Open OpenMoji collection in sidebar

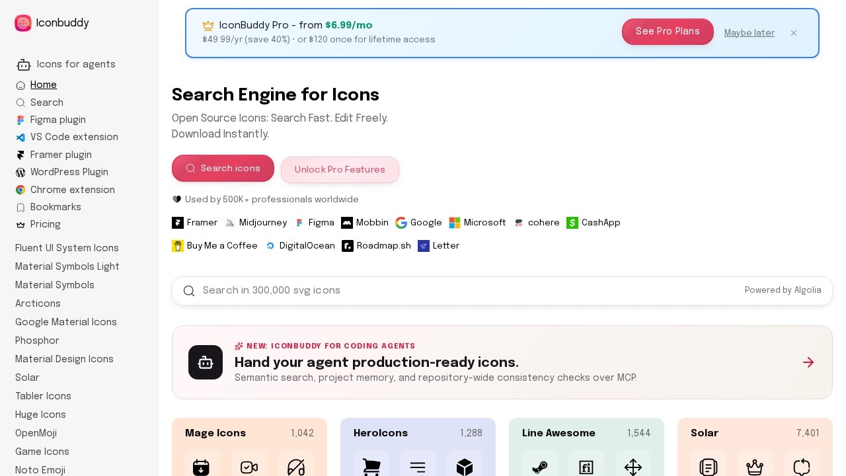click(36, 433)
